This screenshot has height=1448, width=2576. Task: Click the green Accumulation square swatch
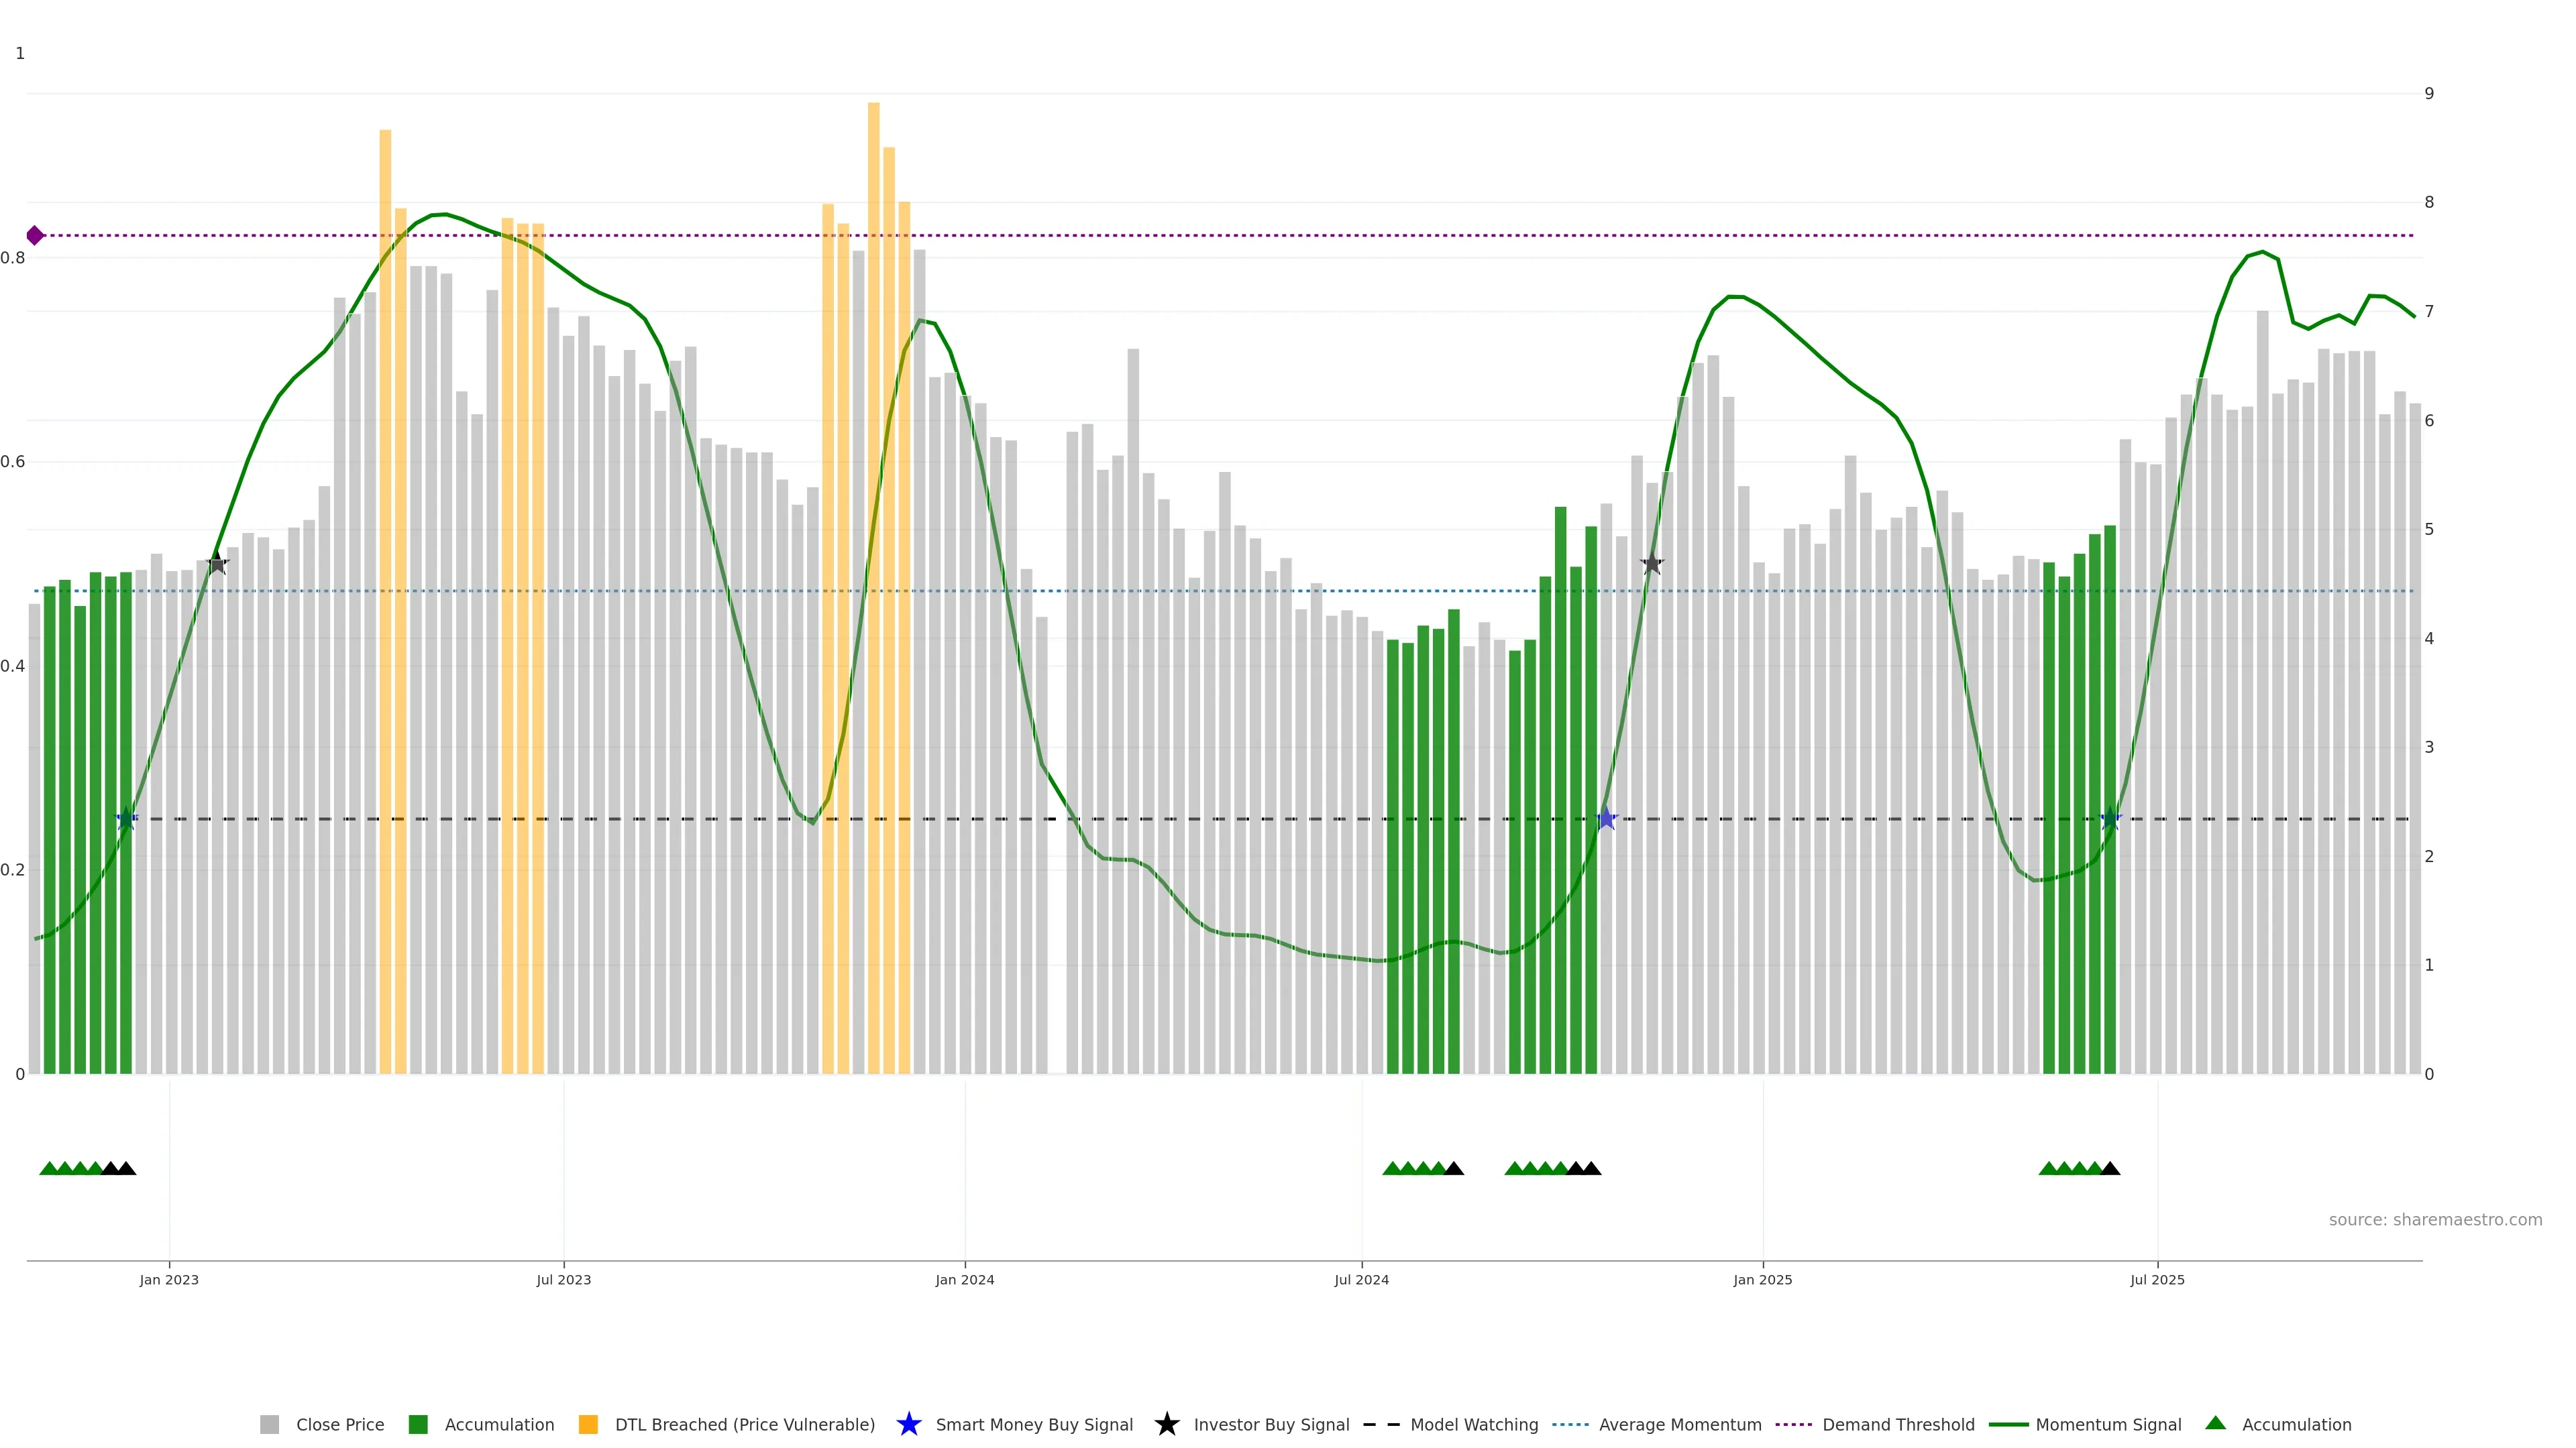pos(418,1425)
